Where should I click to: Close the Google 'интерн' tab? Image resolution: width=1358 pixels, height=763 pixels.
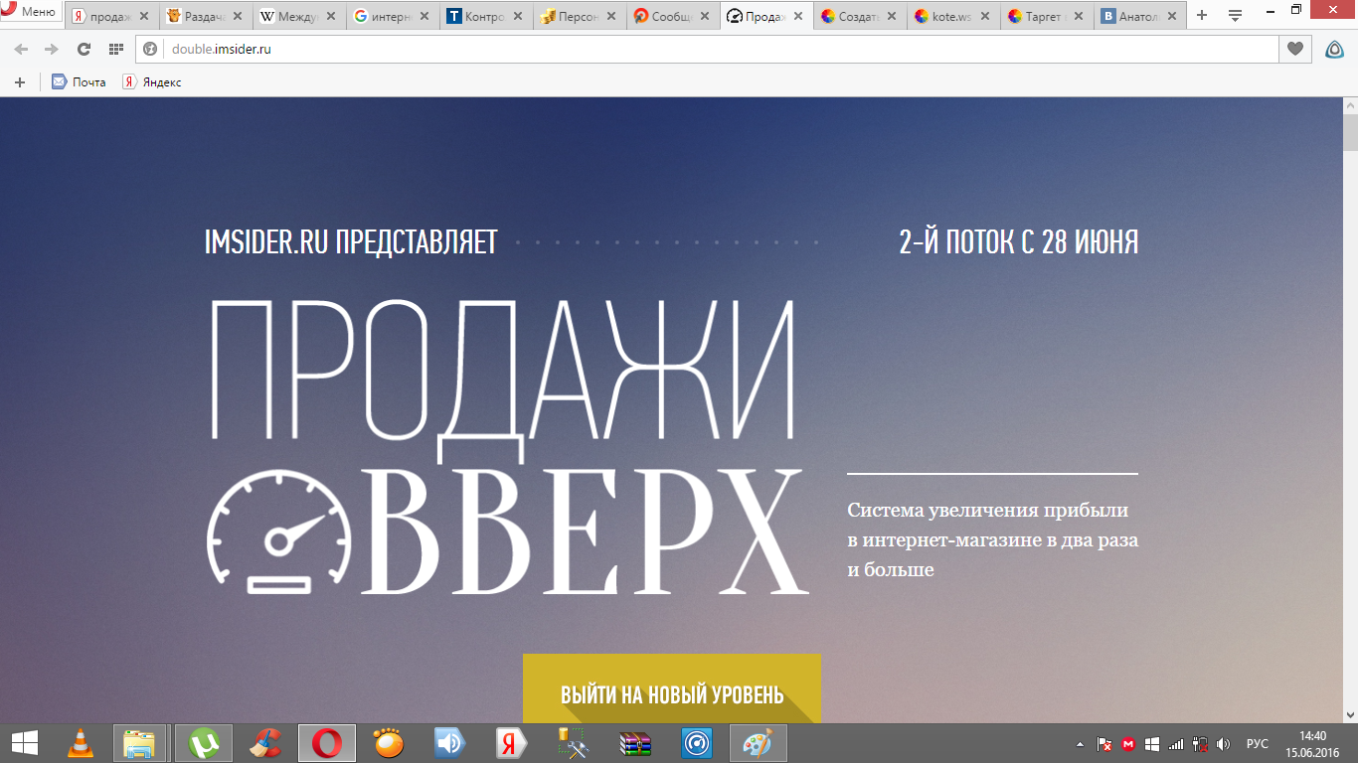(x=425, y=16)
